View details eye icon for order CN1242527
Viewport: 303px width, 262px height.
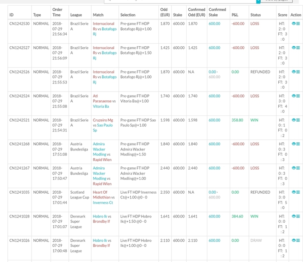(x=294, y=48)
